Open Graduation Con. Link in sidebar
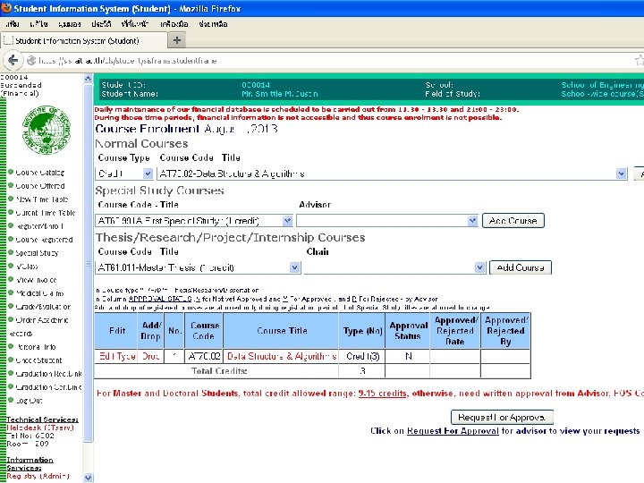 click(x=48, y=387)
